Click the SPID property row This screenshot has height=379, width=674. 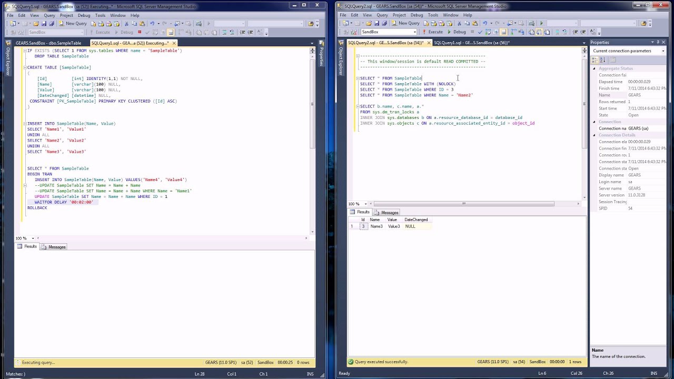[x=629, y=208]
